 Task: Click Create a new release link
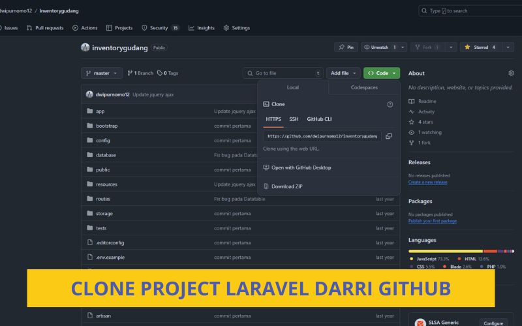click(428, 183)
